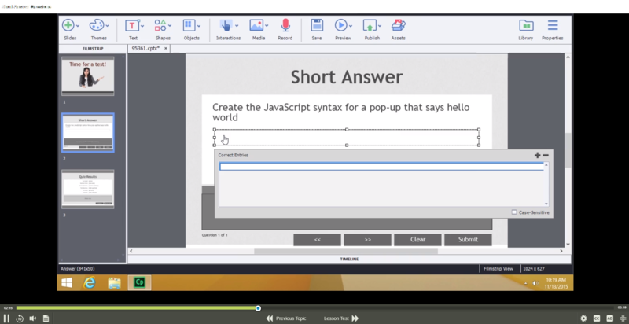629x324 pixels.
Task: Click the video progress bar handle
Action: [258, 308]
